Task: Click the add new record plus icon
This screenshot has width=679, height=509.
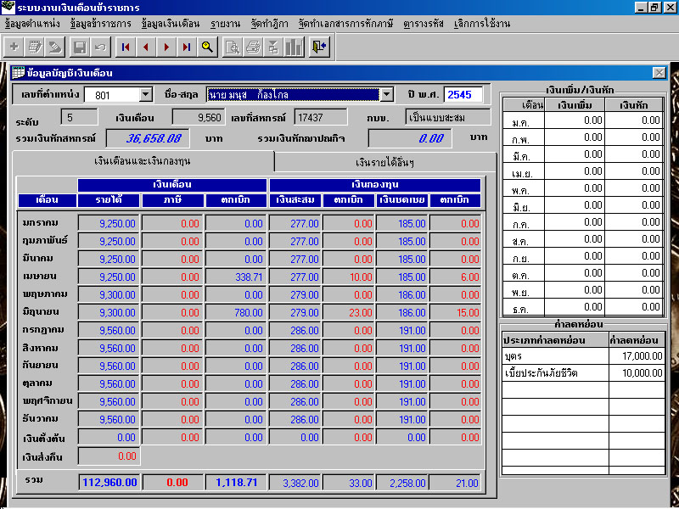Action: click(x=14, y=47)
